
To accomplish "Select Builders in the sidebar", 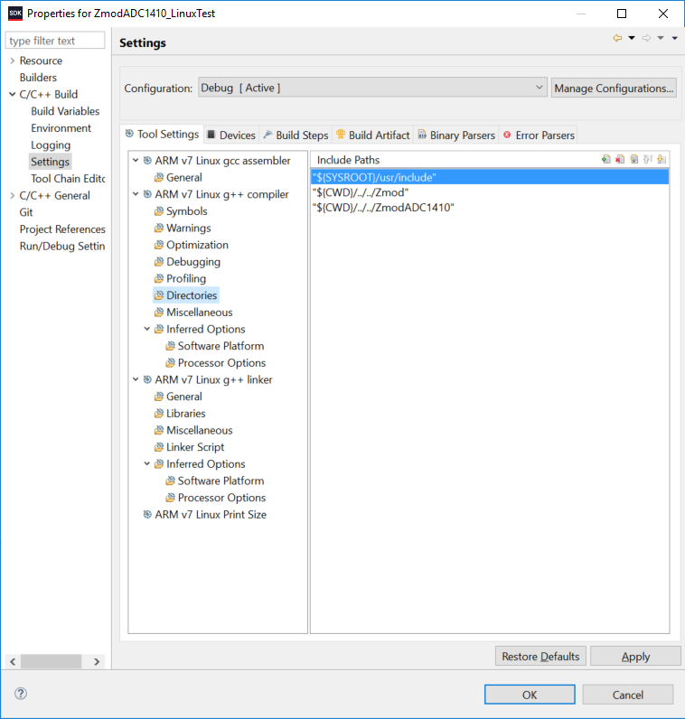I will pos(38,78).
